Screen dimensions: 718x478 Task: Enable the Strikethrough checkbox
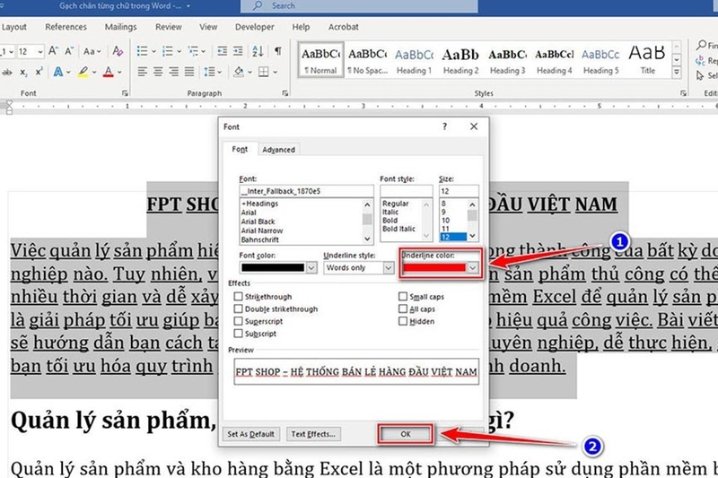pyautogui.click(x=238, y=297)
